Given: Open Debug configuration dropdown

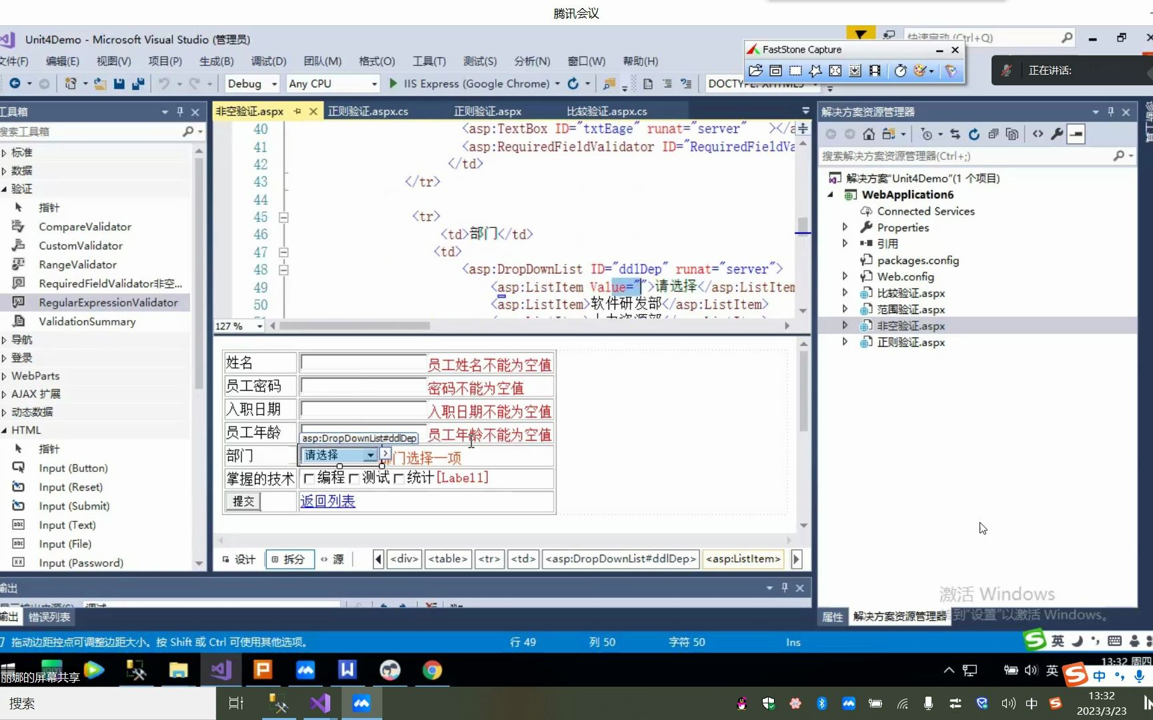Looking at the screenshot, I should 274,84.
